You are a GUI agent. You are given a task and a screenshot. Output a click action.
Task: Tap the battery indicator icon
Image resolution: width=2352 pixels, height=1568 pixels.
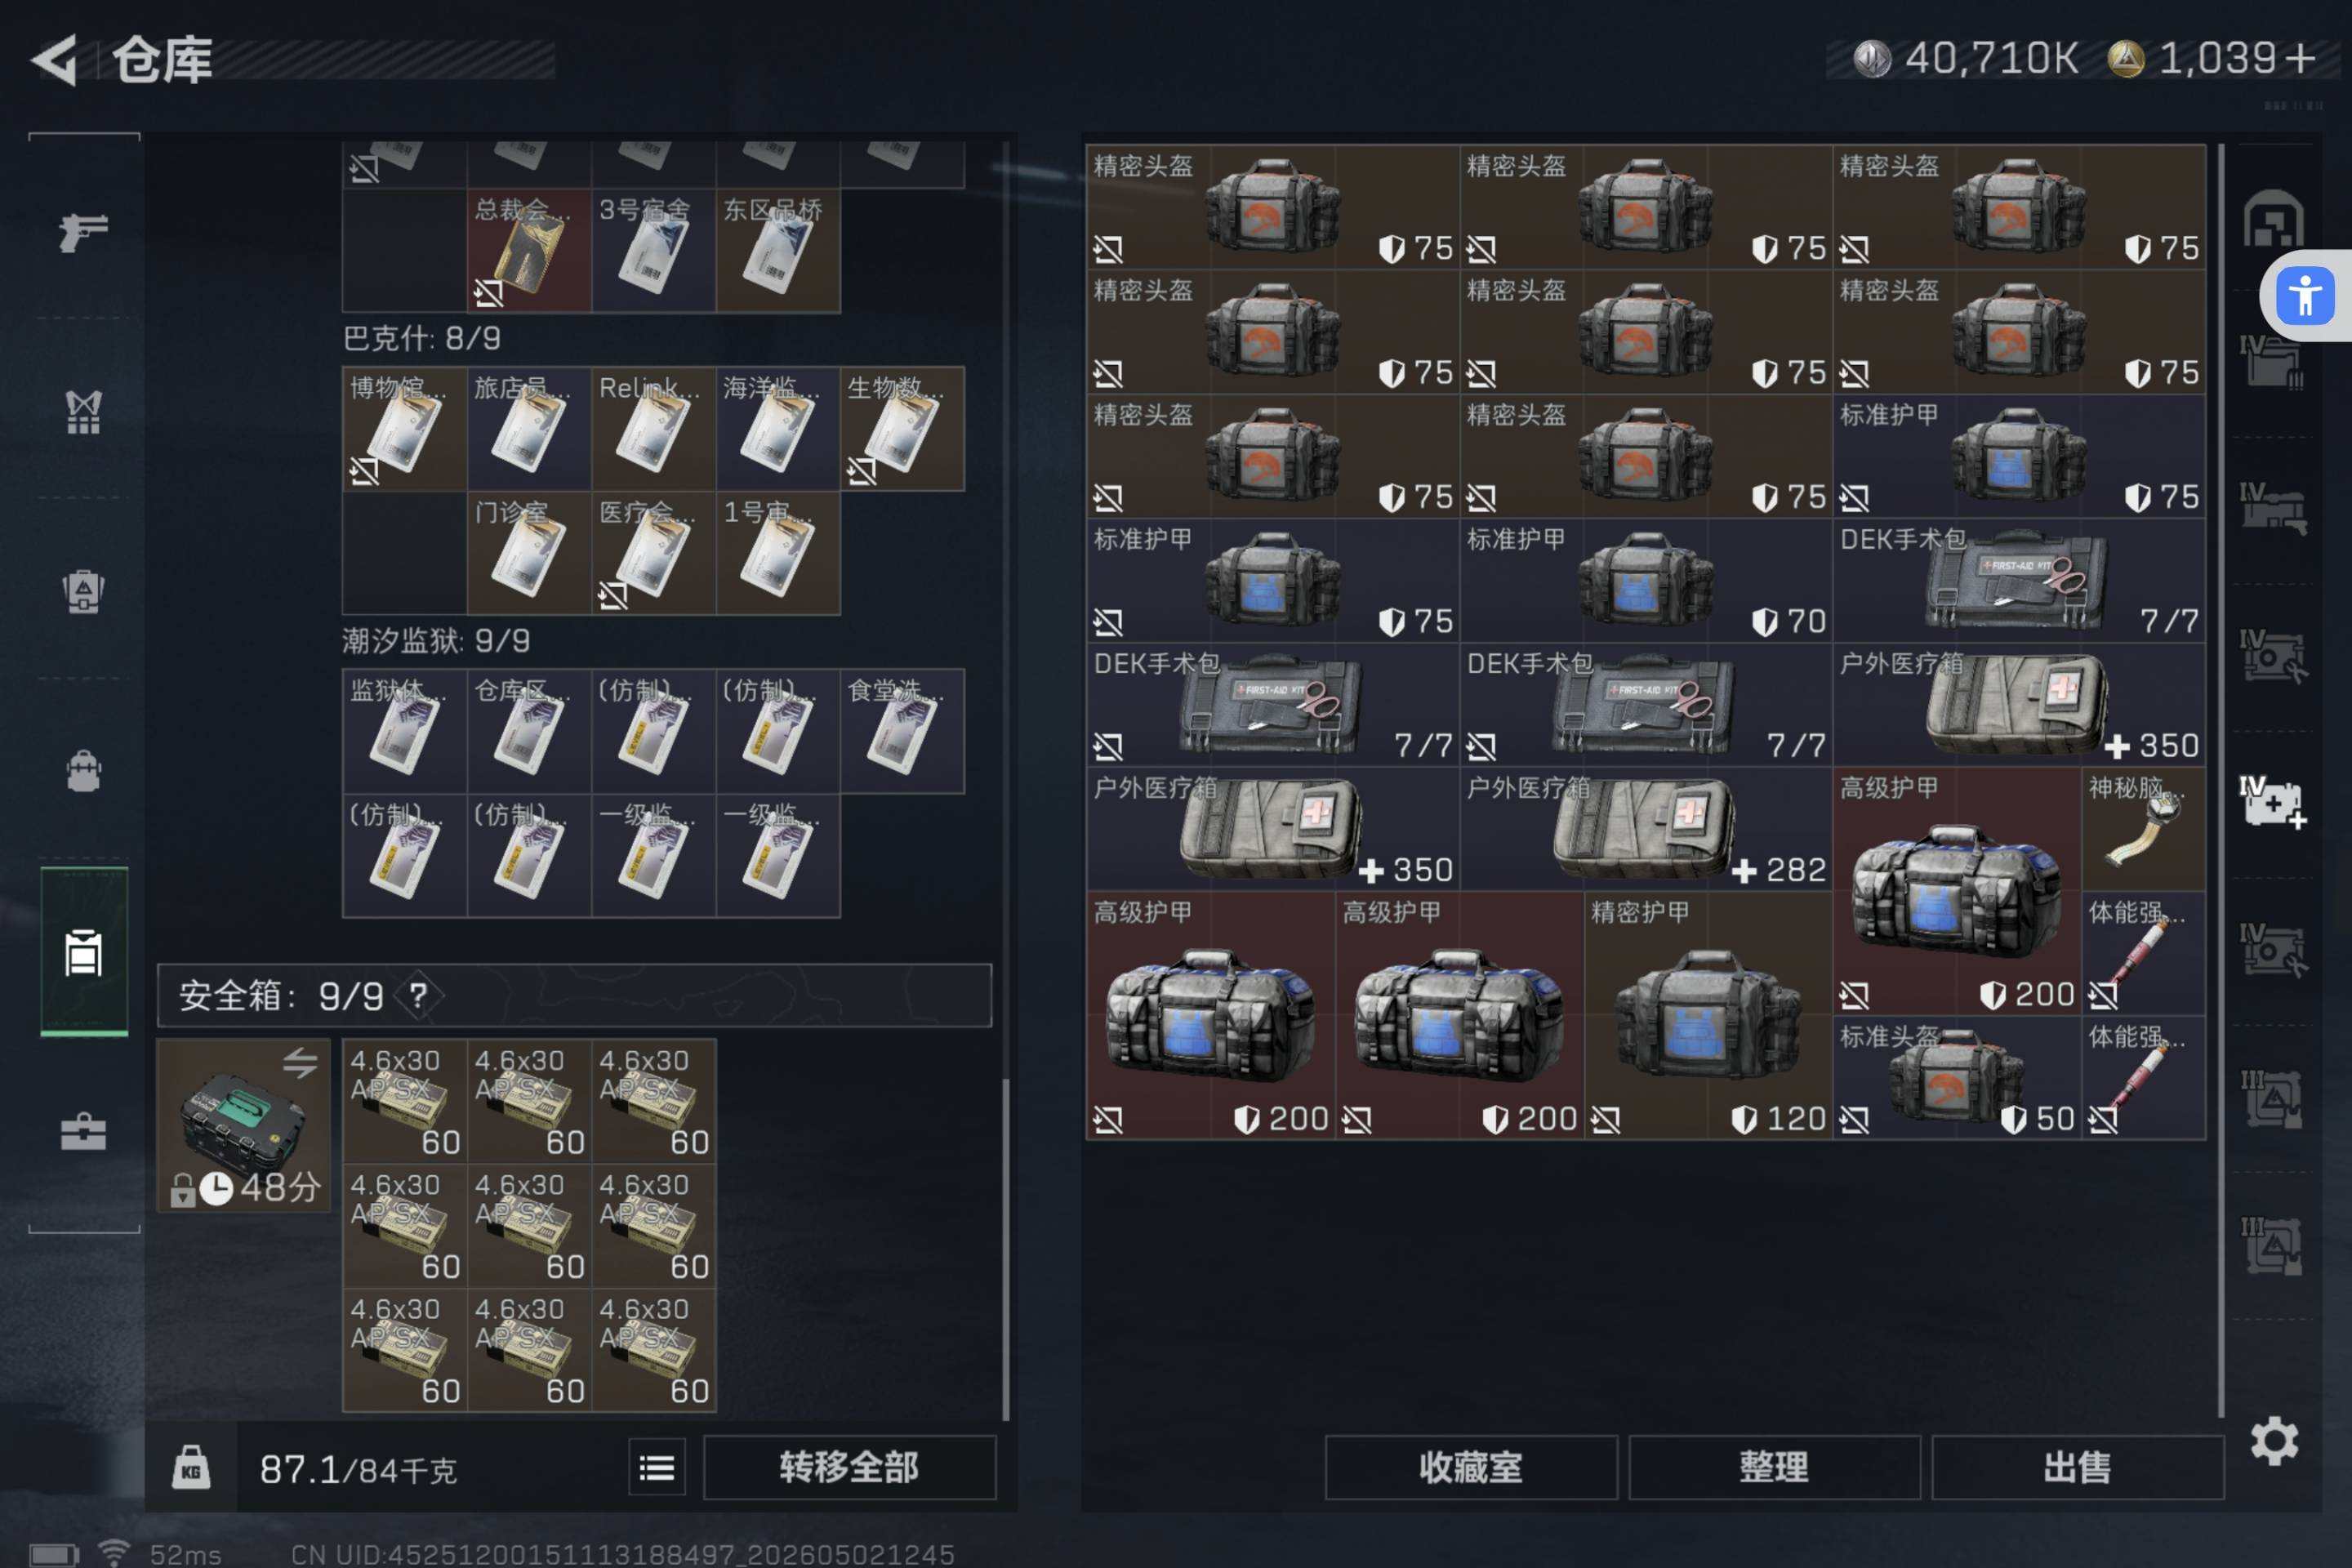point(54,1555)
